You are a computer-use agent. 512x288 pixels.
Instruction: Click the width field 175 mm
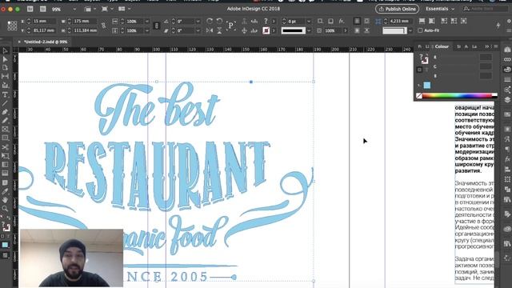point(85,22)
